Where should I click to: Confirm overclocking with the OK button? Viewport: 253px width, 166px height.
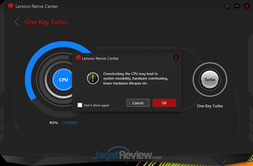pyautogui.click(x=164, y=103)
